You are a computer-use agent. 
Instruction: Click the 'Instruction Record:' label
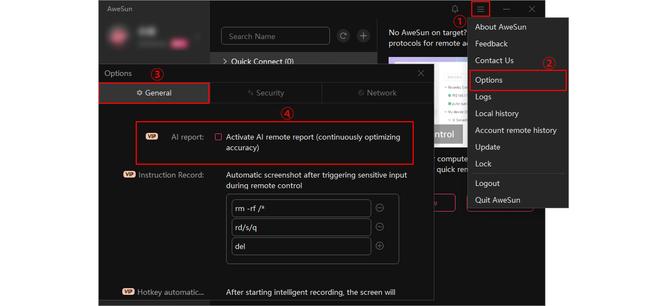171,175
